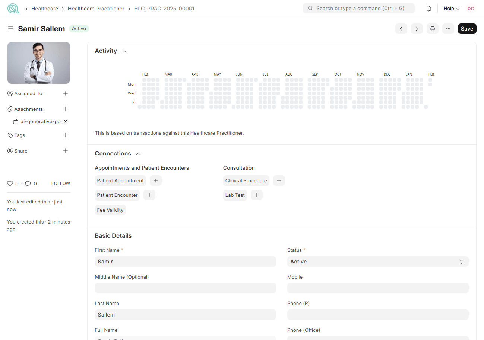Click the Assigned To label
Screen dimensions: 484x340
tap(28, 93)
